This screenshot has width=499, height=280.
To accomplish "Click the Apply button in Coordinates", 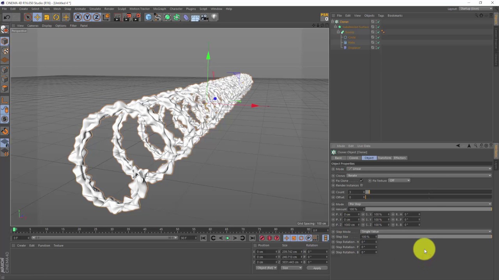I will tap(317, 268).
